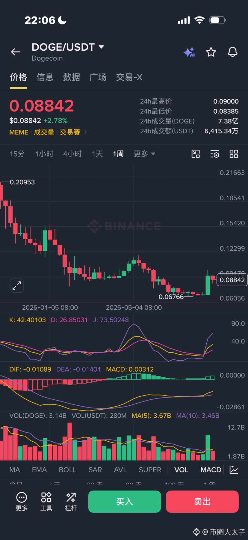The width and height of the screenshot is (248, 540).
Task: Expand the tags row chevron after 交易賽
Action: [x=85, y=132]
